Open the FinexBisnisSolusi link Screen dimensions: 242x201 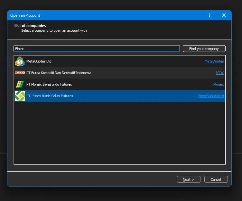pos(211,96)
